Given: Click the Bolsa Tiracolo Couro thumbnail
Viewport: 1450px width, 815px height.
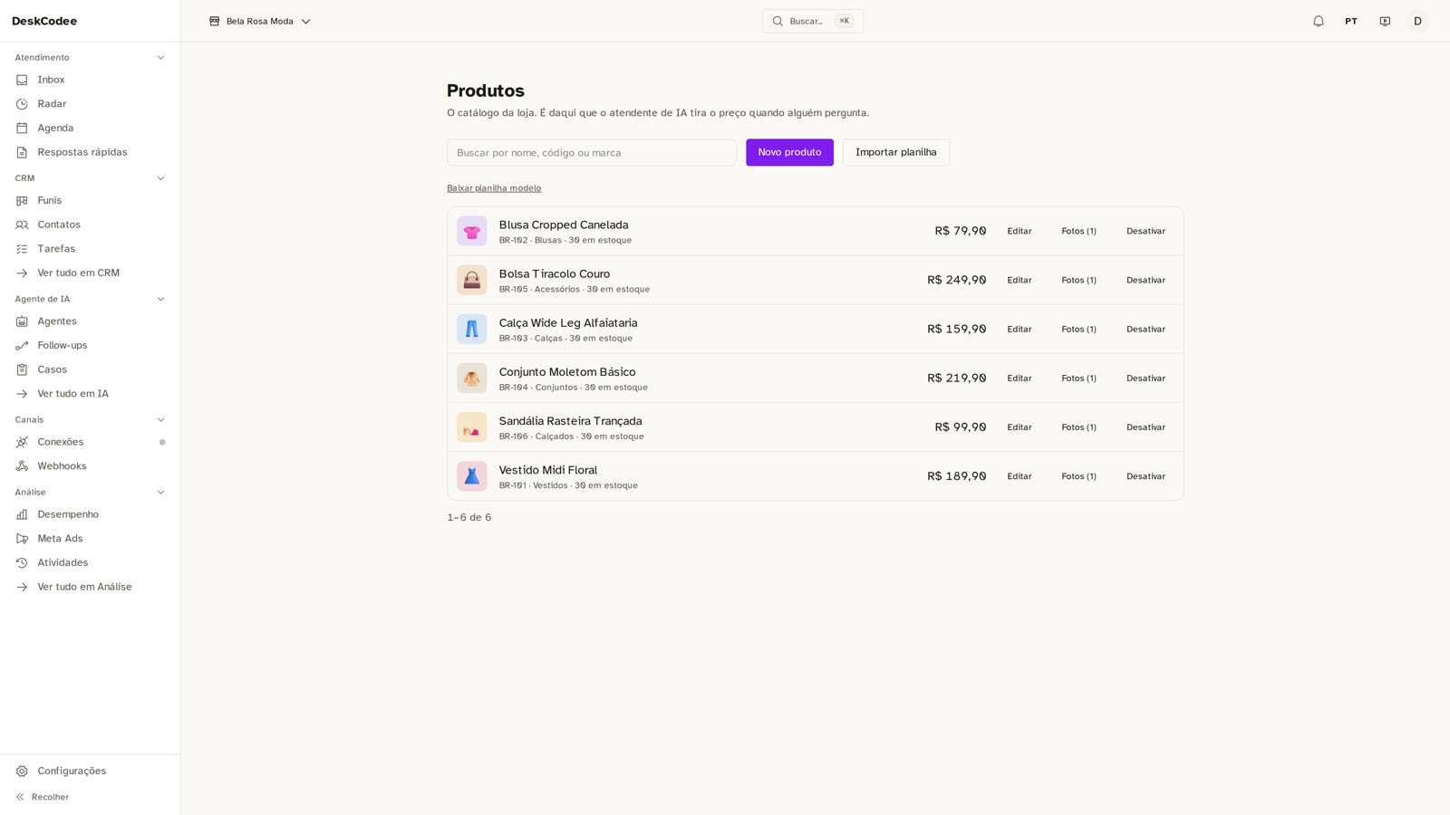Looking at the screenshot, I should [472, 280].
